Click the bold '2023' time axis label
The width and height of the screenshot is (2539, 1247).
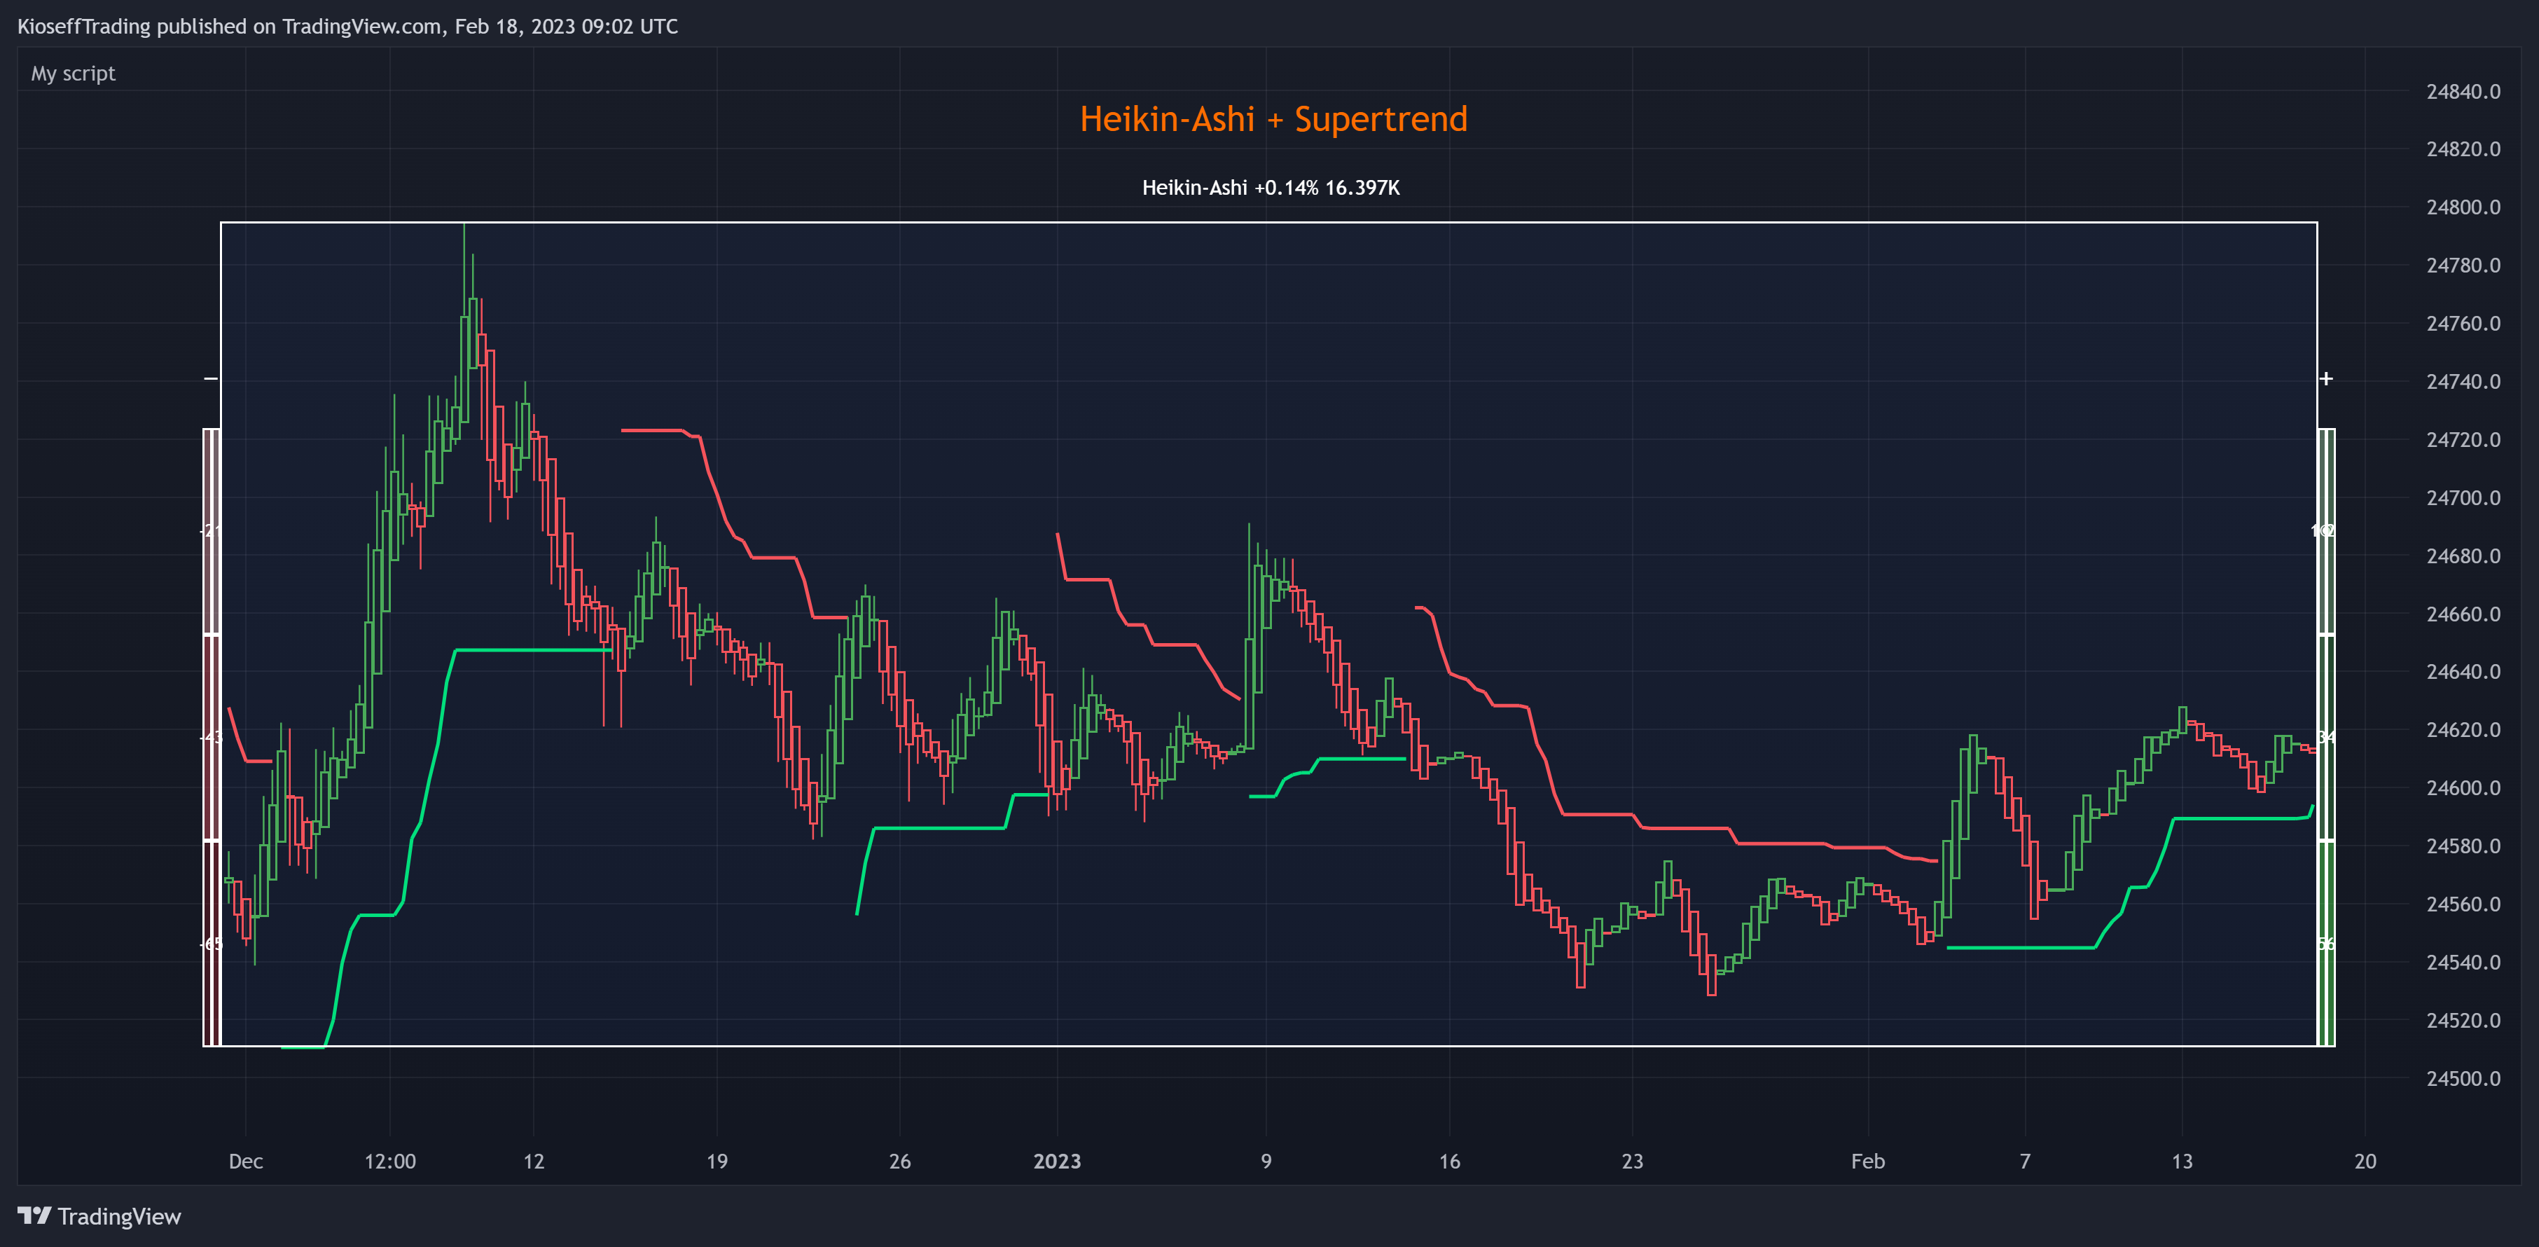[x=1057, y=1162]
